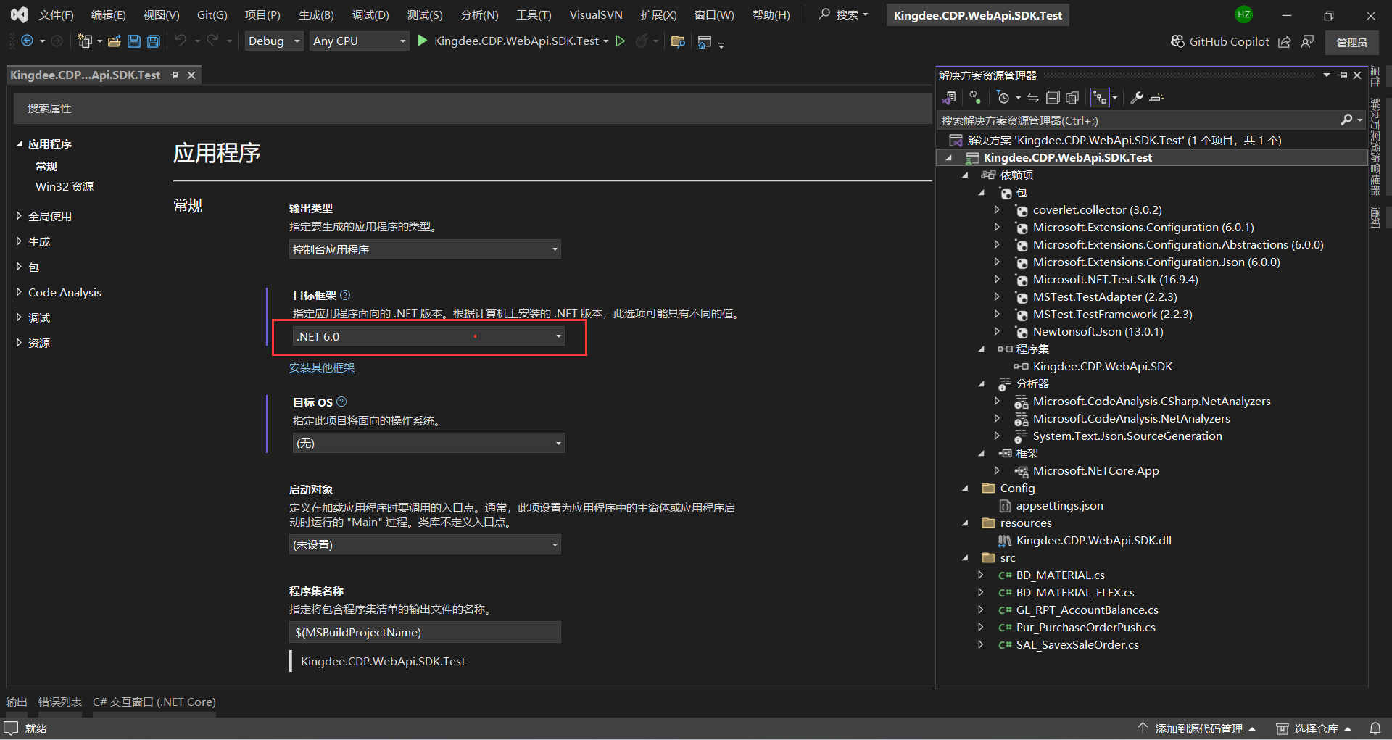The height and width of the screenshot is (740, 1392).
Task: Click the open file folder icon
Action: 115,41
